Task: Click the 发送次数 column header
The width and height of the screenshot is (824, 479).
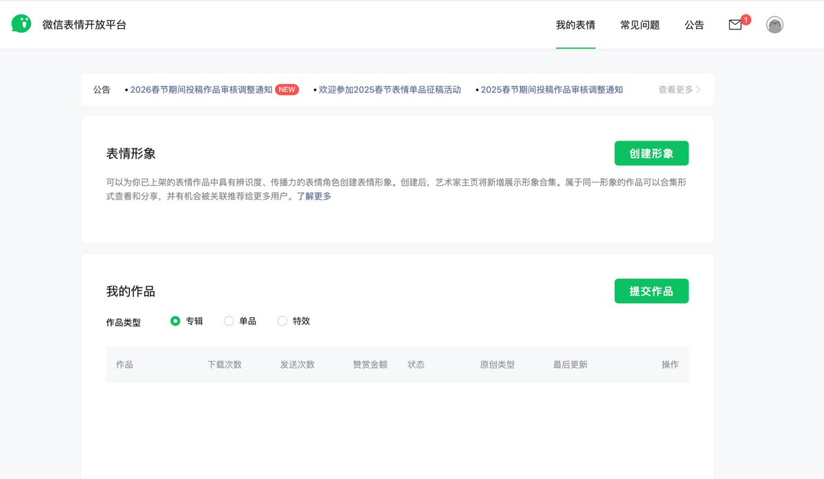Action: pos(297,364)
